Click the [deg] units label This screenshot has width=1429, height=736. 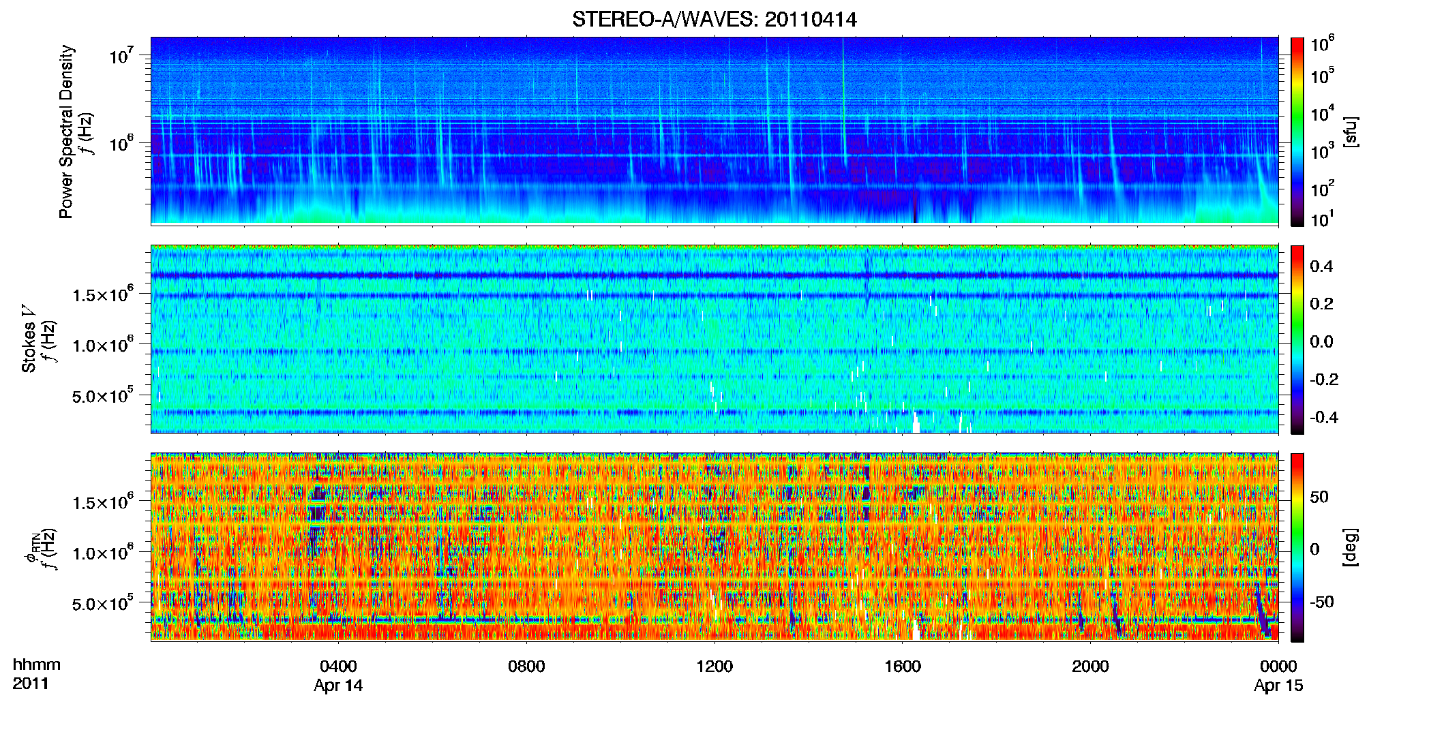[x=1351, y=547]
